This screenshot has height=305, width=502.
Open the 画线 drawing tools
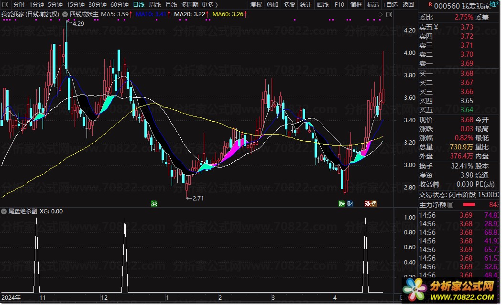323,4
